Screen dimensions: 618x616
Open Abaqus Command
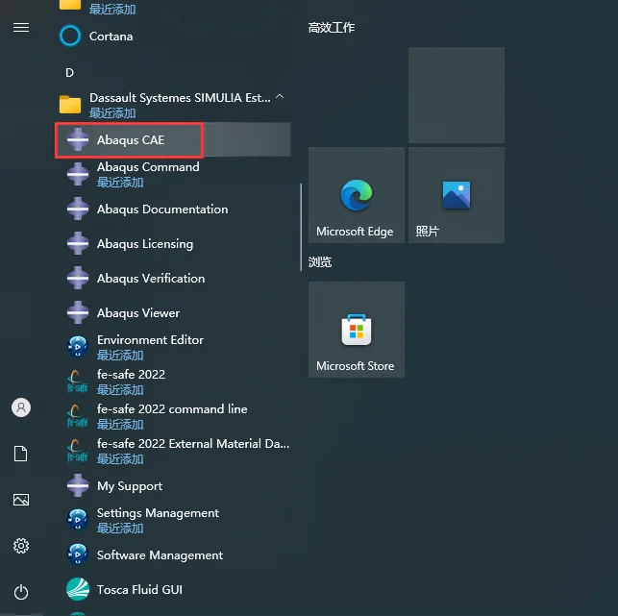(173, 174)
